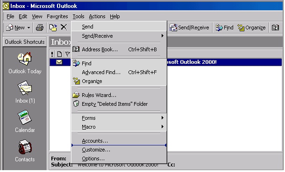Open the Calendar shortcut icon
The image size is (285, 172).
tap(25, 117)
